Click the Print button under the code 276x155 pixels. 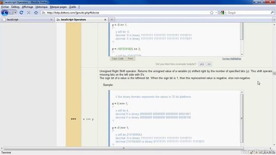(130, 59)
